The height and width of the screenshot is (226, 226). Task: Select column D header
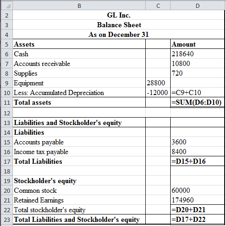click(197, 6)
